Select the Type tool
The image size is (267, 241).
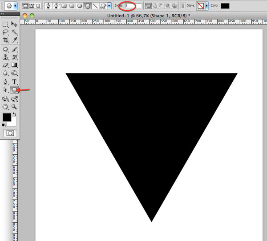[14, 82]
